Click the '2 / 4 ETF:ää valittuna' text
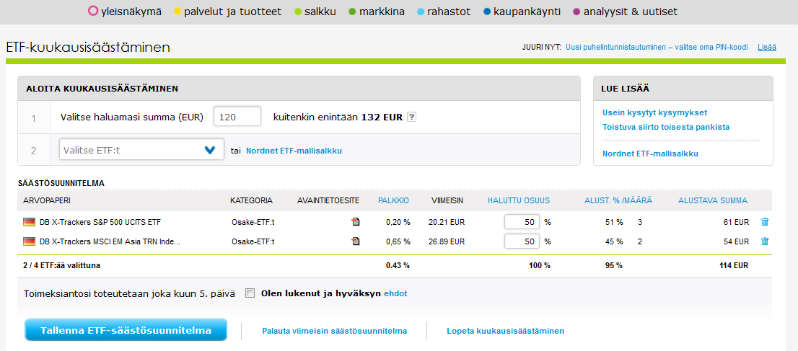 pyautogui.click(x=63, y=265)
